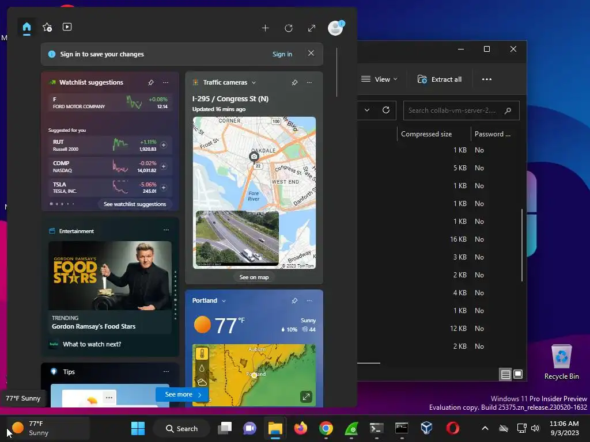
Task: Open Ford Motor Company stock row
Action: (x=110, y=102)
